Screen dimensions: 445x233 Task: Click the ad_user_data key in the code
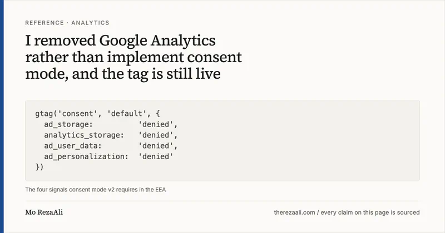[73, 146]
